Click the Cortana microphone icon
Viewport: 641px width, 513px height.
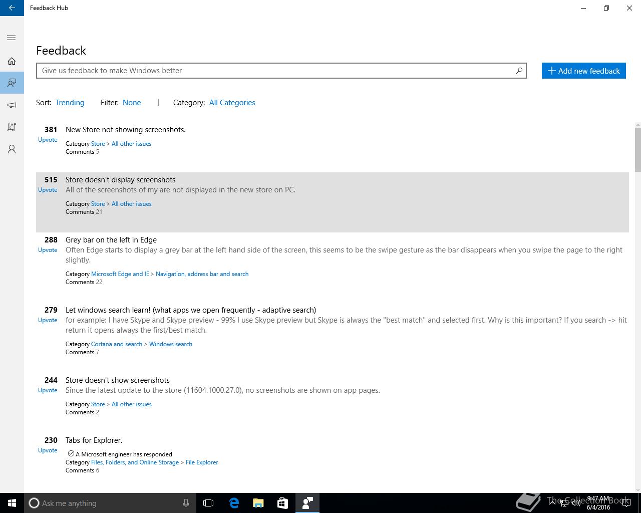point(186,503)
